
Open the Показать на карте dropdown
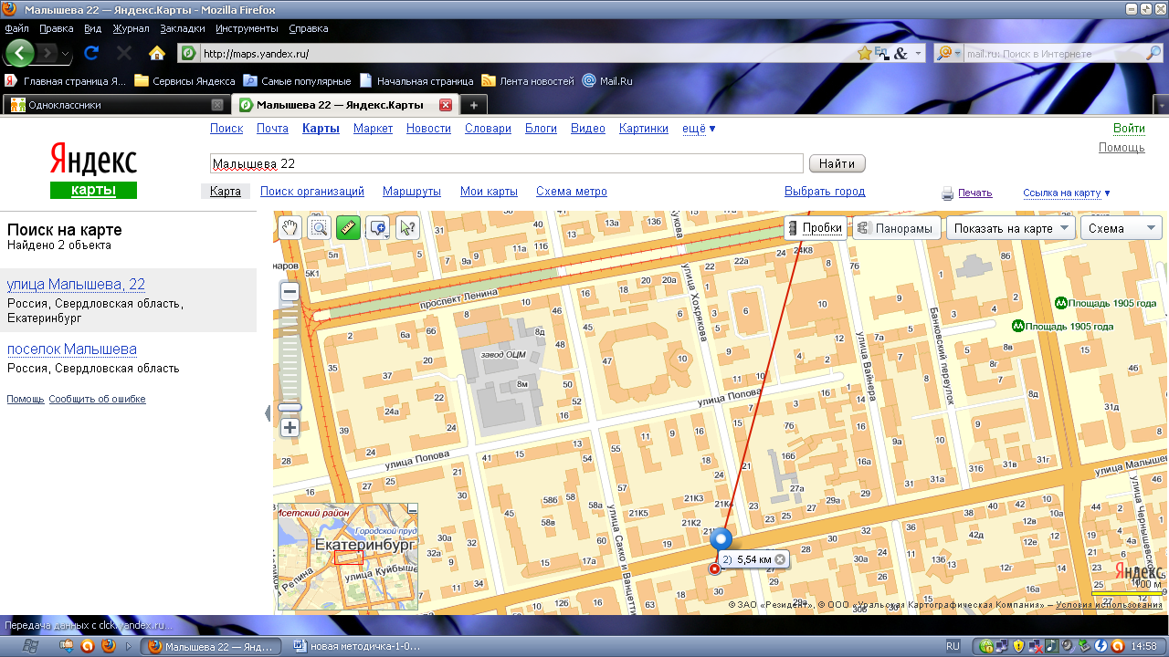(x=1010, y=228)
